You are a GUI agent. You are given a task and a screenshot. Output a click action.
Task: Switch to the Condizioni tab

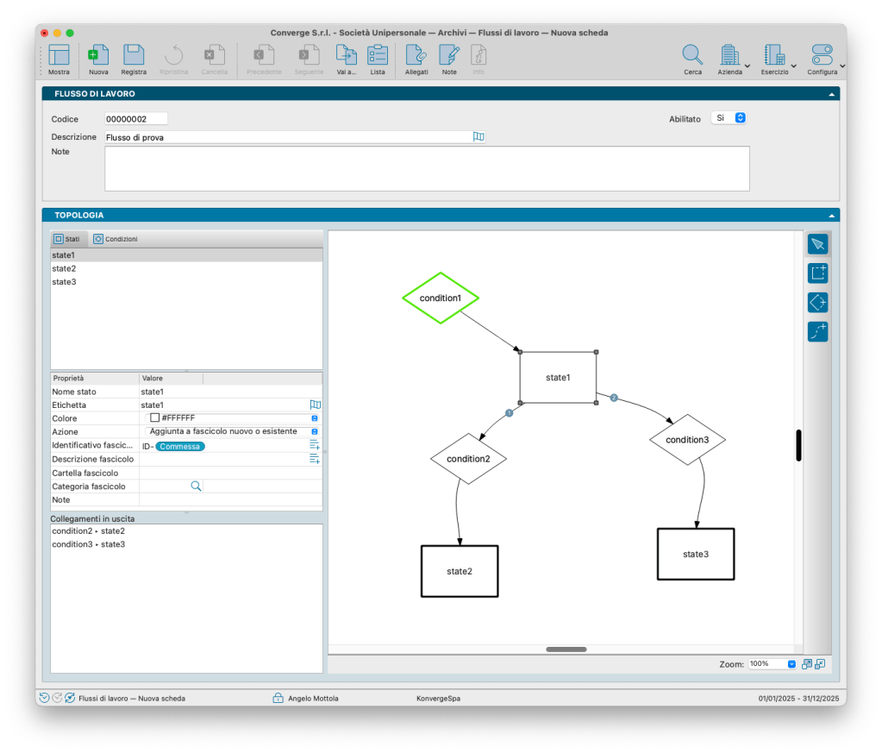[116, 239]
